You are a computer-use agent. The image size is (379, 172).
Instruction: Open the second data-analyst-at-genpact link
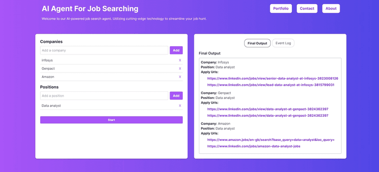tap(268, 115)
